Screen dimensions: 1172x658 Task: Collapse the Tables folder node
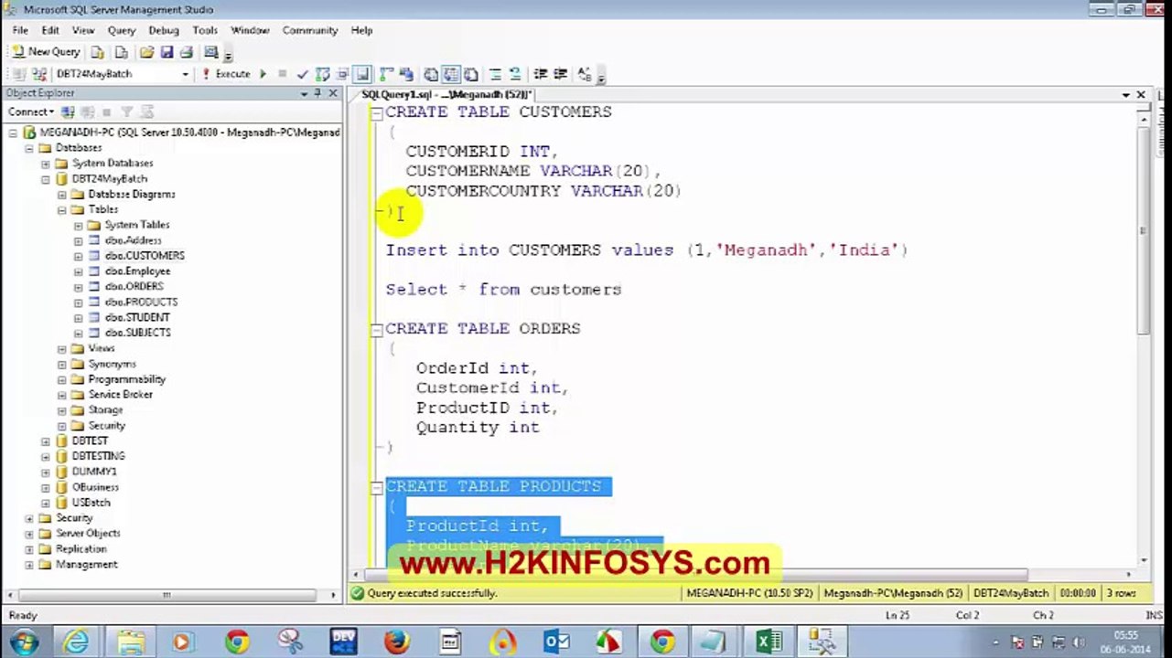(62, 210)
